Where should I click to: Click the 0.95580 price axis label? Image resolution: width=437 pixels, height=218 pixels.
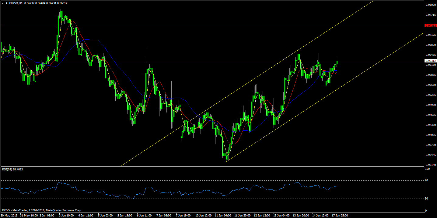pos(430,85)
